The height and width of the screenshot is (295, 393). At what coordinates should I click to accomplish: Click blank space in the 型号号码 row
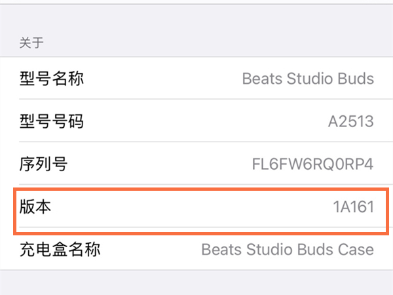coord(196,121)
